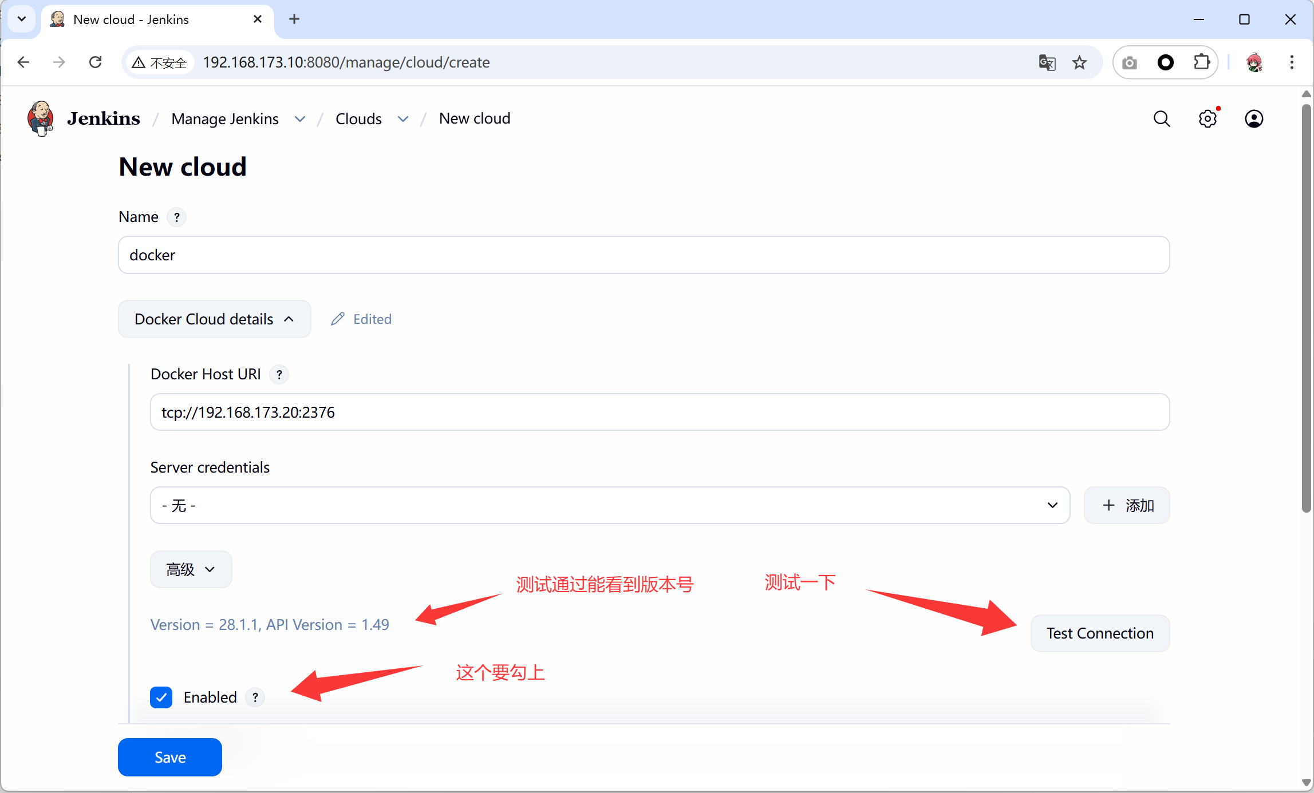Open the user account icon

[1254, 119]
